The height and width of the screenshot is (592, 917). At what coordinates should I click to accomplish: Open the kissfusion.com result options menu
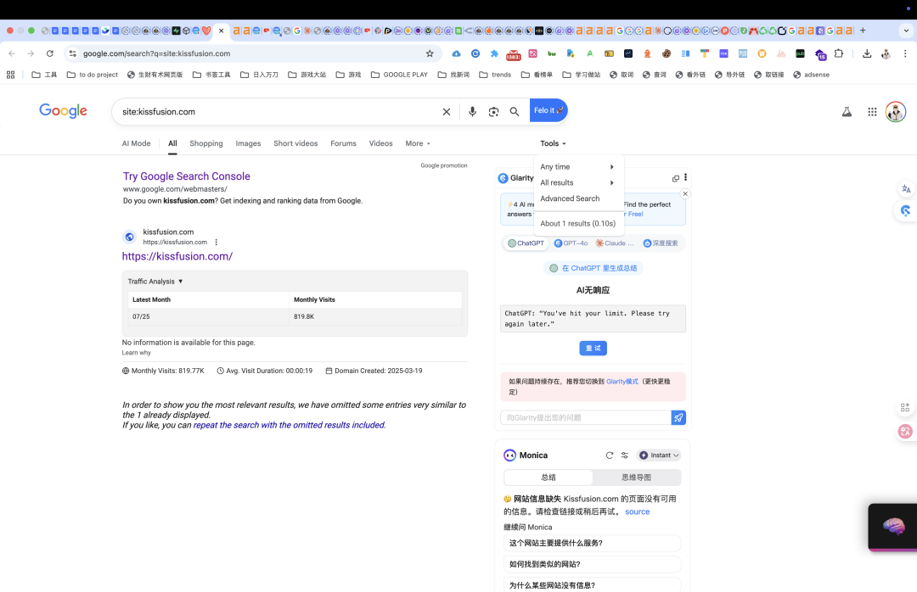217,242
